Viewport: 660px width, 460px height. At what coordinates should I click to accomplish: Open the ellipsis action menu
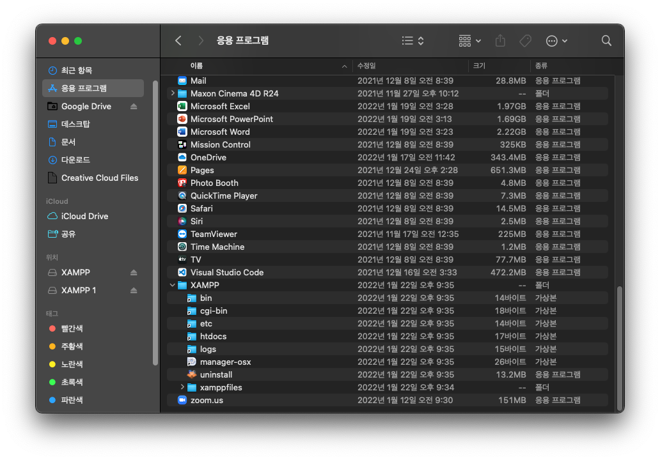(556, 41)
